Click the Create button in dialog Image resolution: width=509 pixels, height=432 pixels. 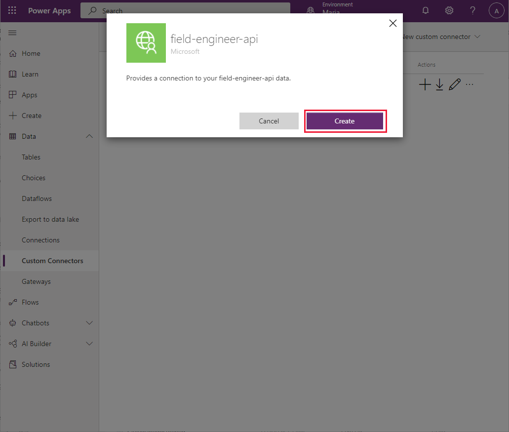(345, 121)
